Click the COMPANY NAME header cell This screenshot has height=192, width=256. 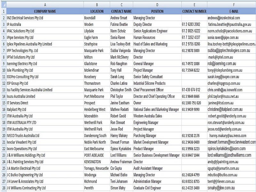click(x=45, y=11)
